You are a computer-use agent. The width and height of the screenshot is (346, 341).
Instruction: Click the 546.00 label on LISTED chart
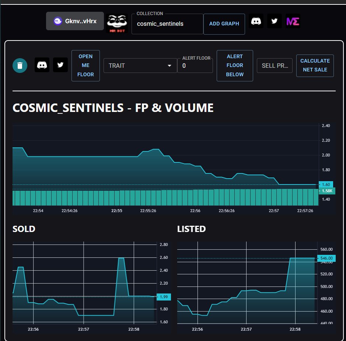point(326,258)
